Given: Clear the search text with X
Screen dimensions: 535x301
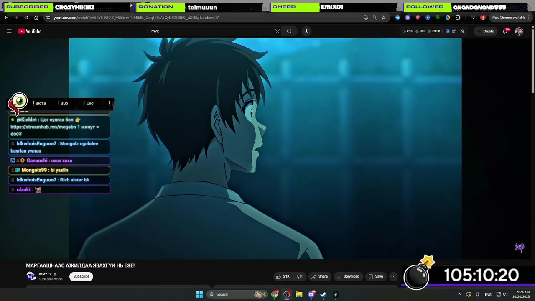Looking at the screenshot, I should coord(277,31).
